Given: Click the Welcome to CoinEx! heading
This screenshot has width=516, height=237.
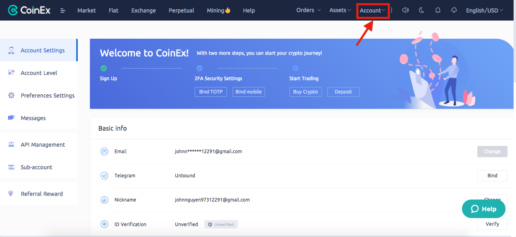Looking at the screenshot, I should pyautogui.click(x=144, y=53).
